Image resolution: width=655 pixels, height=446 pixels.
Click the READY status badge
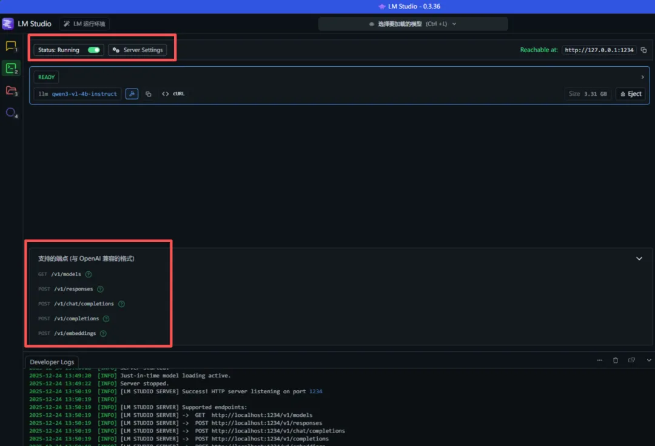(x=46, y=77)
